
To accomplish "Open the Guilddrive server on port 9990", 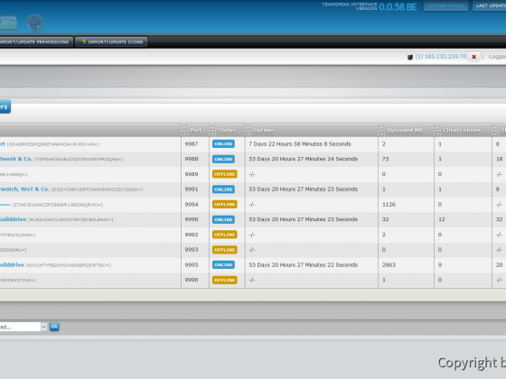I will tap(13, 219).
